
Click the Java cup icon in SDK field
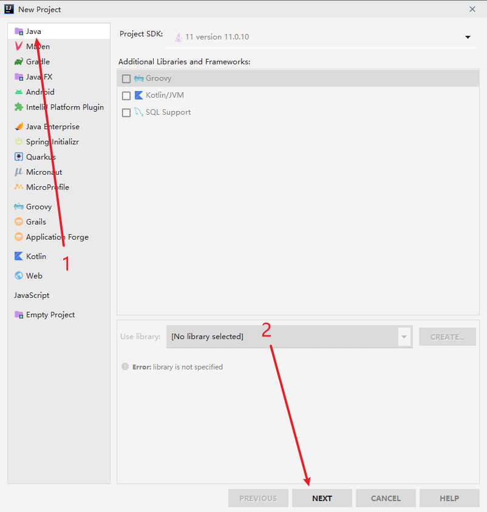(x=179, y=37)
